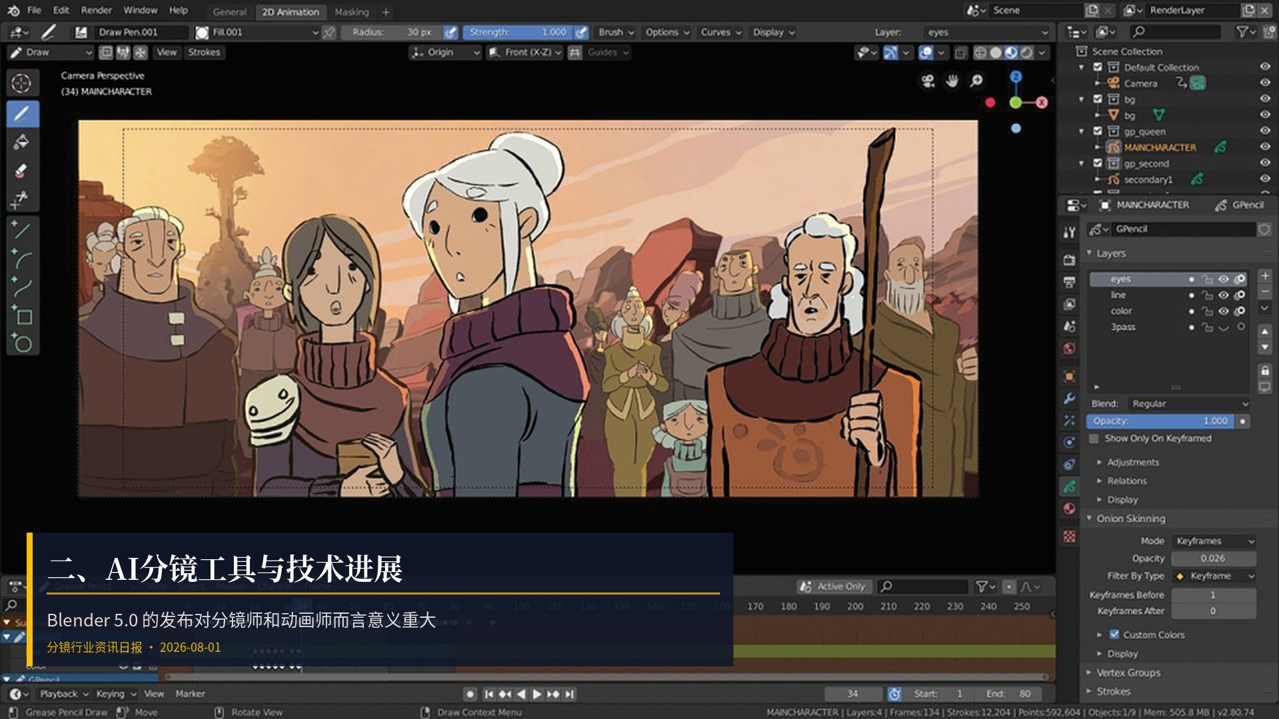Open the Render properties tab

click(1070, 260)
